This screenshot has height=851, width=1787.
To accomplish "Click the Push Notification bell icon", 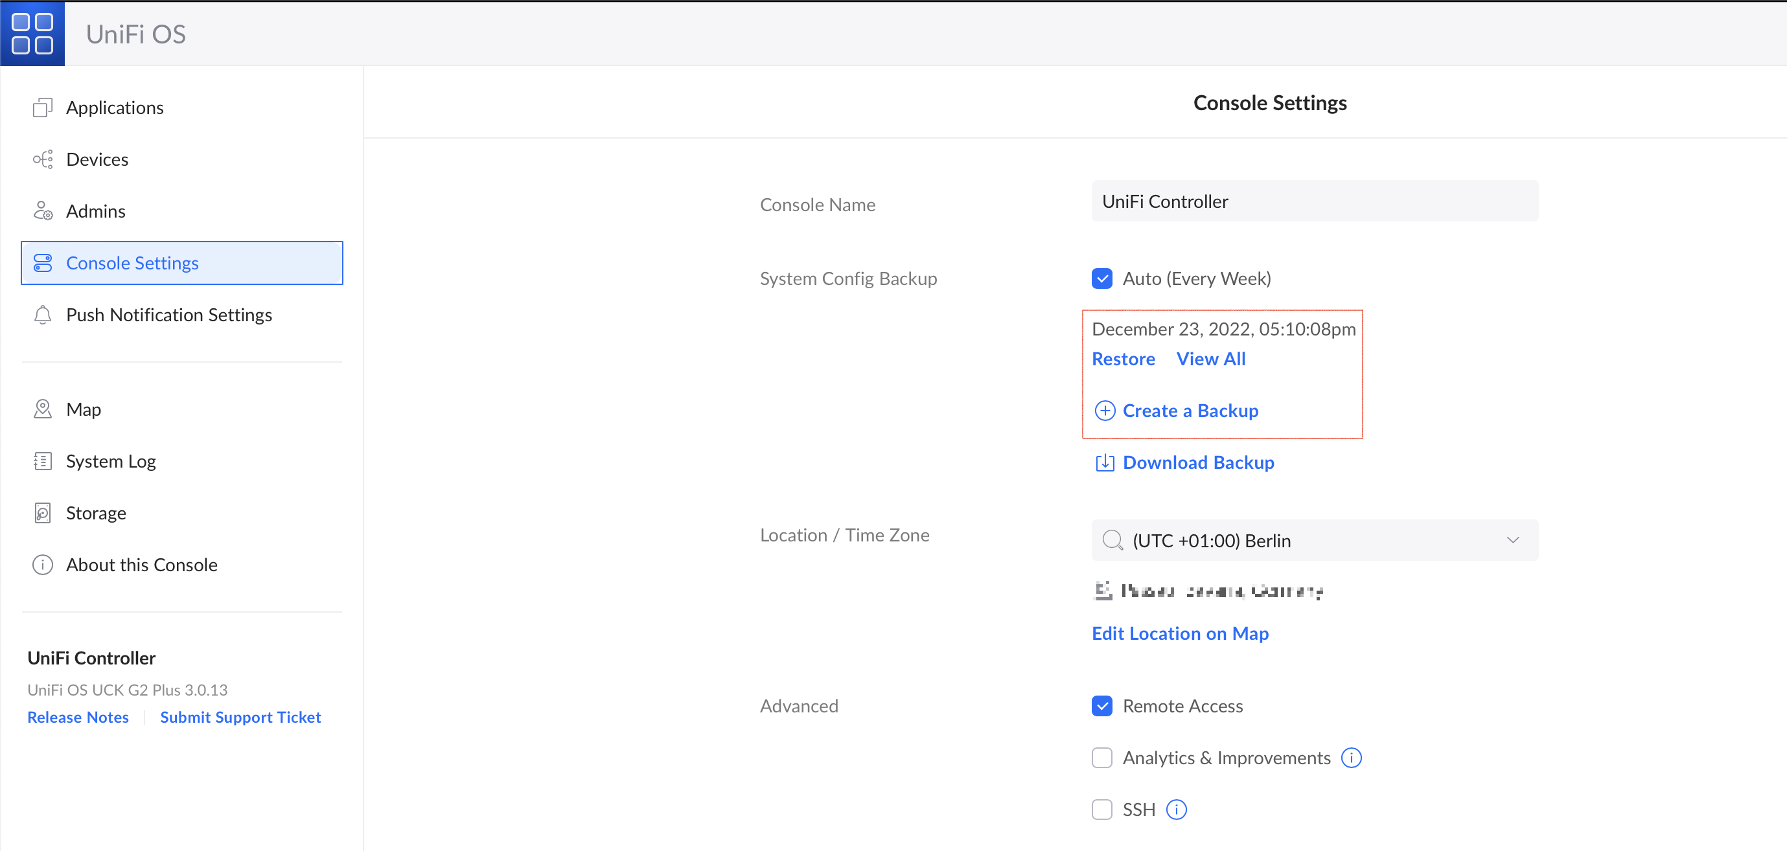I will pyautogui.click(x=42, y=315).
